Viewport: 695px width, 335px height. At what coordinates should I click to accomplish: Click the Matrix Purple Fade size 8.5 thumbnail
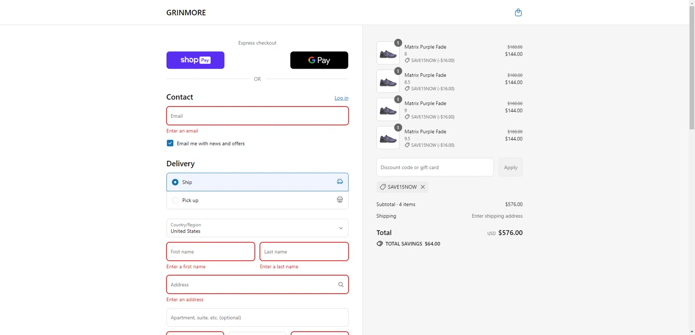(388, 81)
